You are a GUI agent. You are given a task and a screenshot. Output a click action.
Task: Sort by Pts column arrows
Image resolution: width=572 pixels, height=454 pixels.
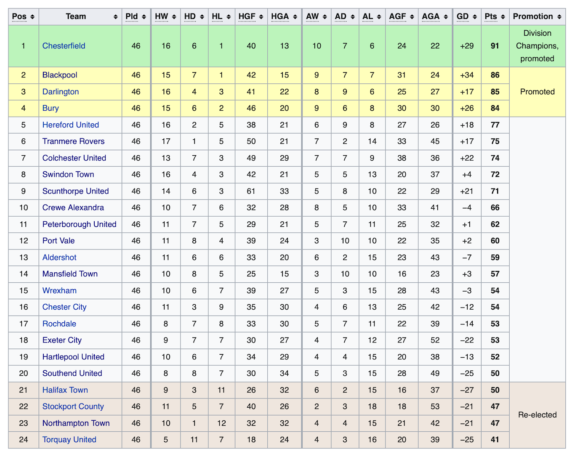coord(503,17)
